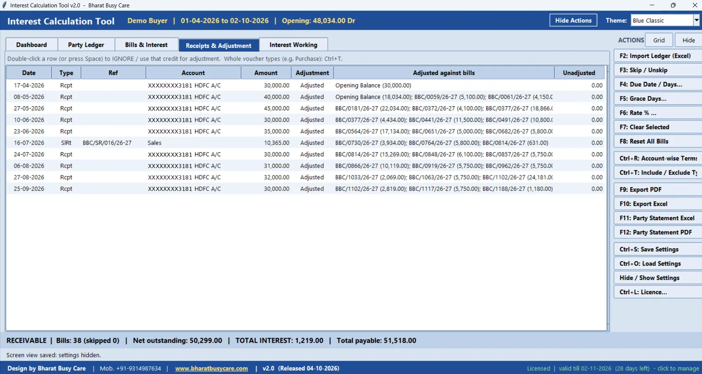702x374 pixels.
Task: Open F5: Grace Days setting
Action: pos(658,99)
